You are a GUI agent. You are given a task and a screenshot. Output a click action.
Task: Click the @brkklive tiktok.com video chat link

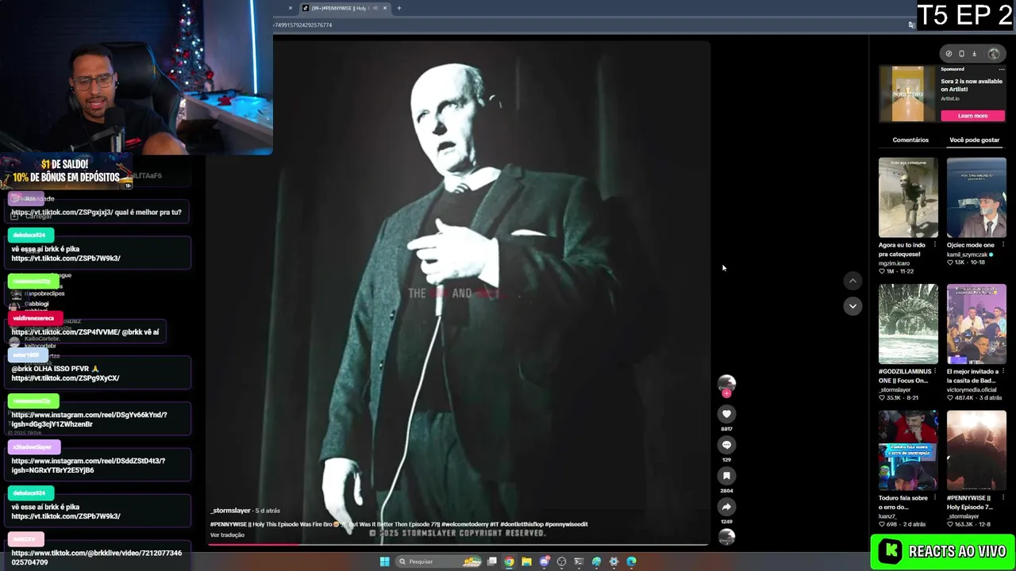click(x=96, y=558)
